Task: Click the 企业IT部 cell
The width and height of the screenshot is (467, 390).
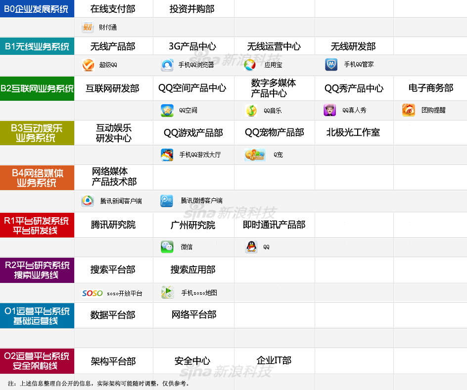Action: pyautogui.click(x=274, y=361)
